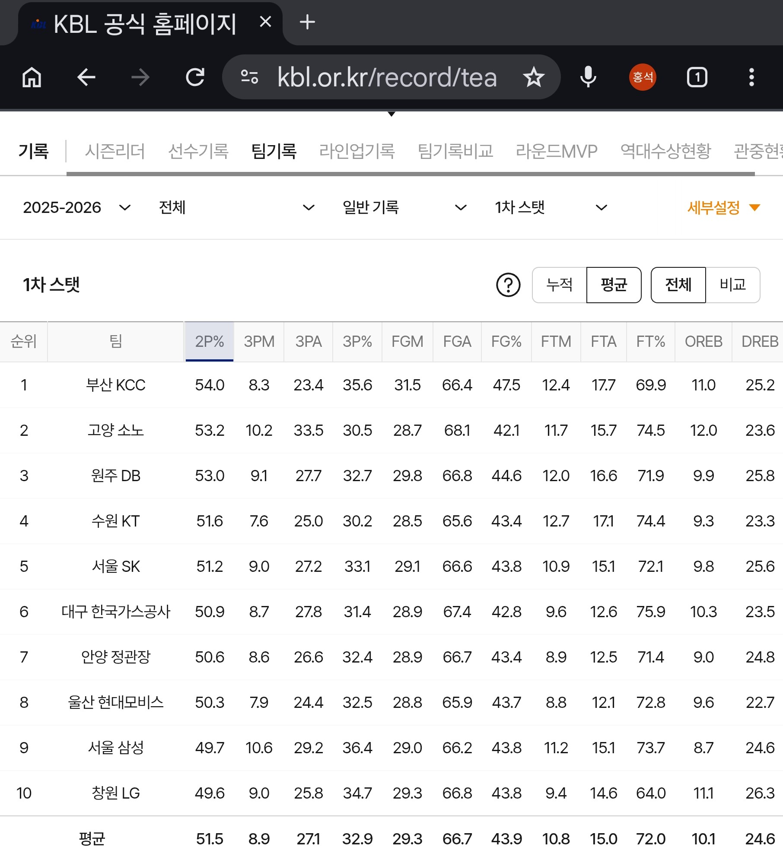This screenshot has width=783, height=850.
Task: Tap the microphone voice search icon
Action: 588,77
